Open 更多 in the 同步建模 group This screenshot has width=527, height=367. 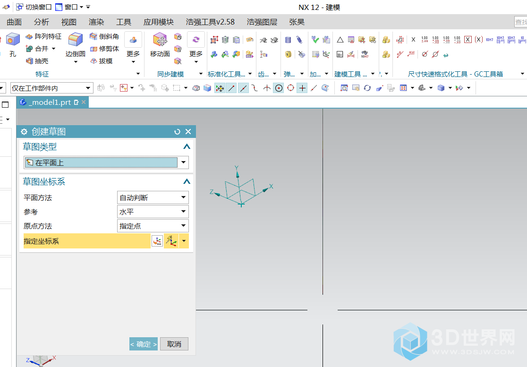pos(196,47)
